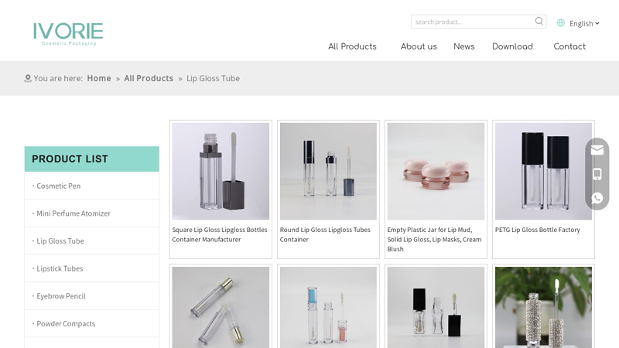Click PETG Lip Gloss Bottle Factory title

537,230
